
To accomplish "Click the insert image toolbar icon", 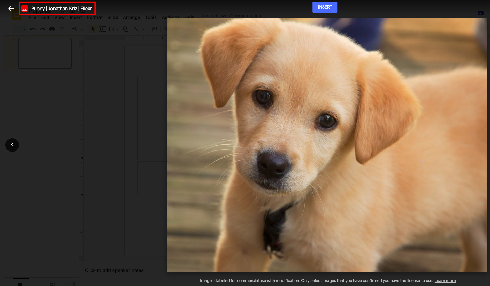I will coord(111,29).
